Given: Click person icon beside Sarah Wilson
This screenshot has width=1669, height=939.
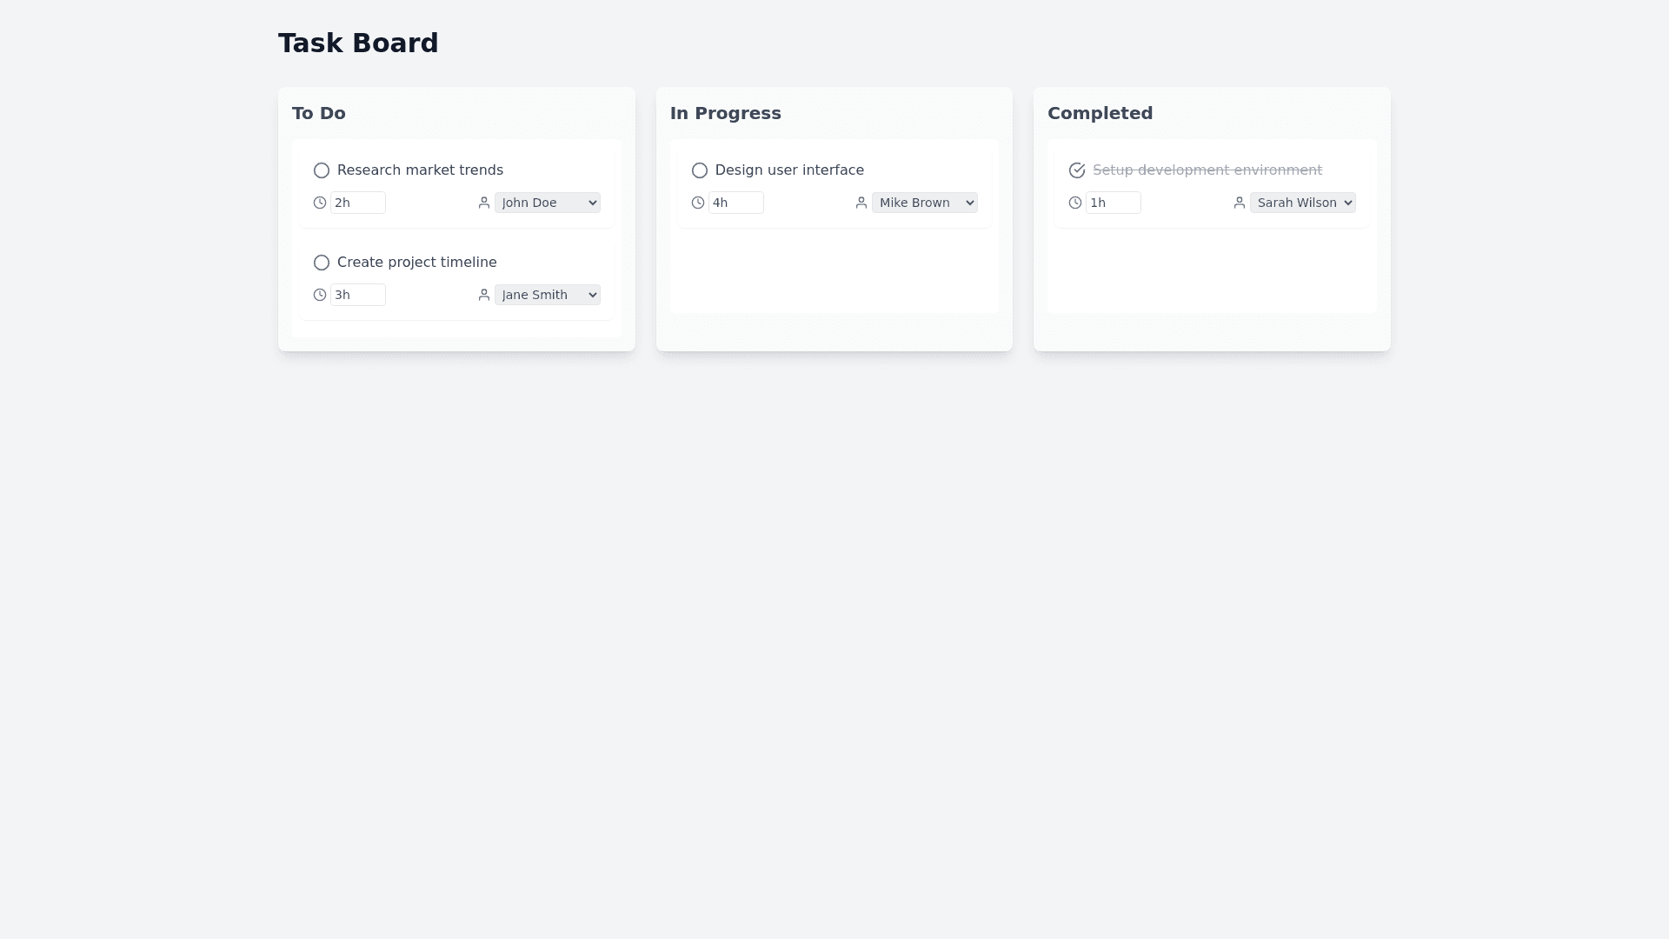Looking at the screenshot, I should coord(1240,203).
